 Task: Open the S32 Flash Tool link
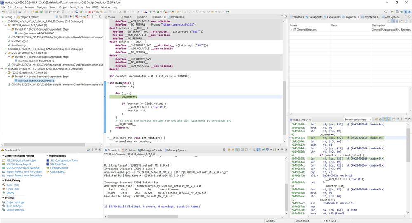[x=58, y=164]
